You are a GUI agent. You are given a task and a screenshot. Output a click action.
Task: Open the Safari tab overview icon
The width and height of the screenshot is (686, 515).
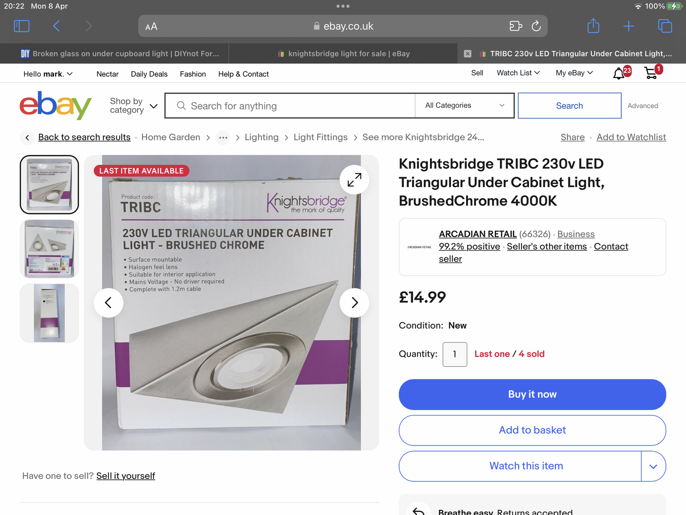(665, 26)
